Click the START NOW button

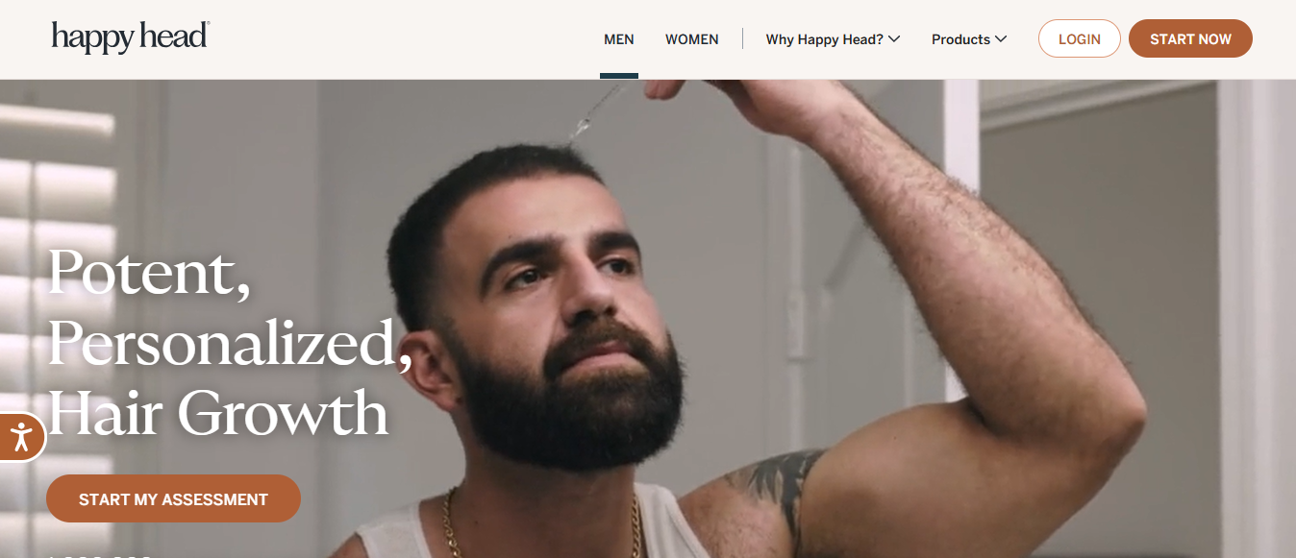(x=1190, y=38)
